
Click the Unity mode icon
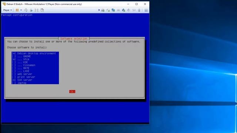[x=42, y=10]
